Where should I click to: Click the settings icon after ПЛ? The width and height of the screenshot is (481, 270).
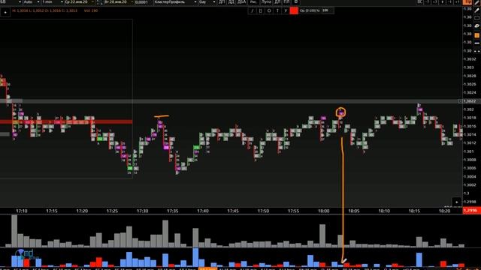point(295,1)
